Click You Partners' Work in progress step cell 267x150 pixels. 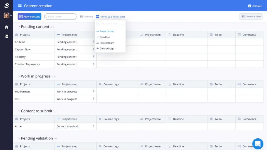[75, 91]
